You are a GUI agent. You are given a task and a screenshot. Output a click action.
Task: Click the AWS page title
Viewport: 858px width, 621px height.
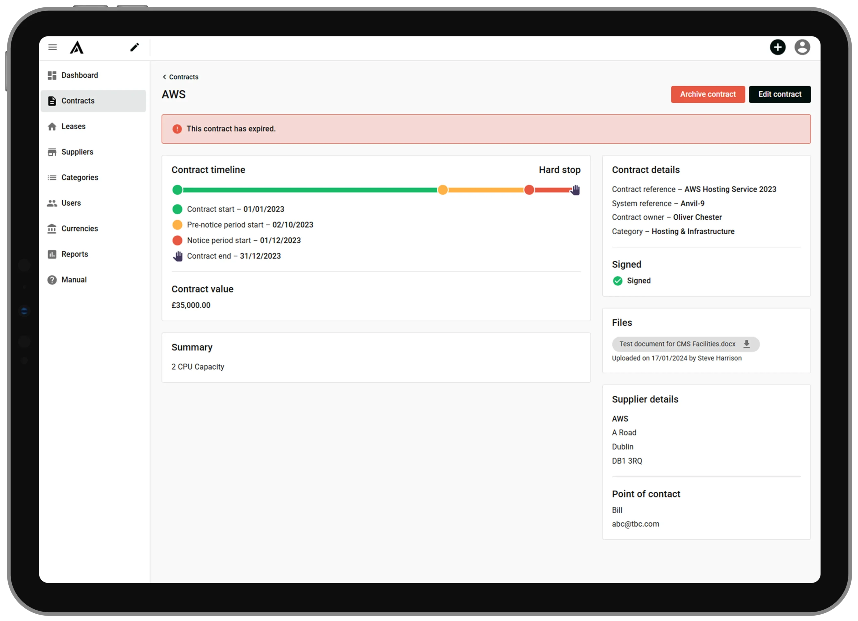174,94
